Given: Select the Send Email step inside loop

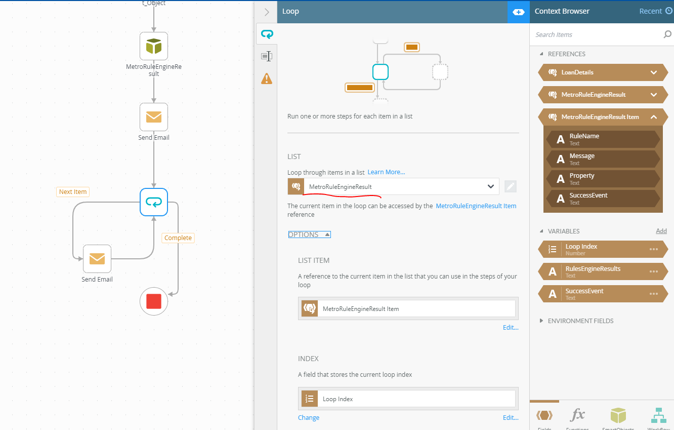Looking at the screenshot, I should click(97, 259).
